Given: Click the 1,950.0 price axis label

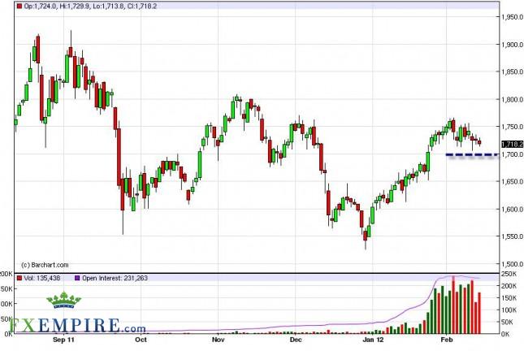Looking at the screenshot, I should 512,17.
